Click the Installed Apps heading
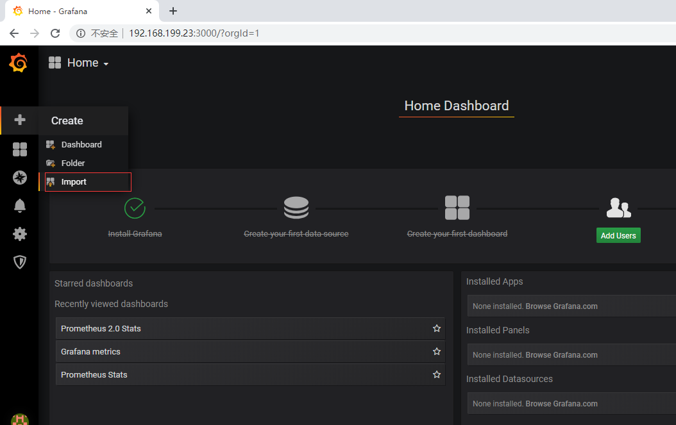The image size is (676, 425). tap(494, 281)
